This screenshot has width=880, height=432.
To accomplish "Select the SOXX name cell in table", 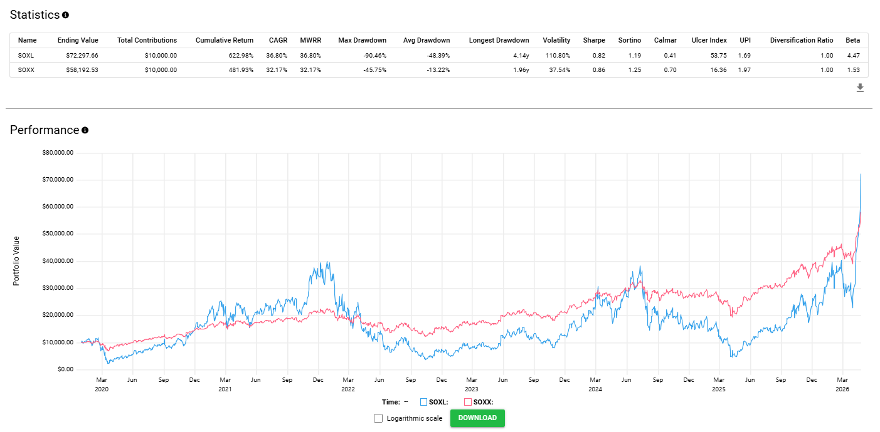I will [x=26, y=69].
